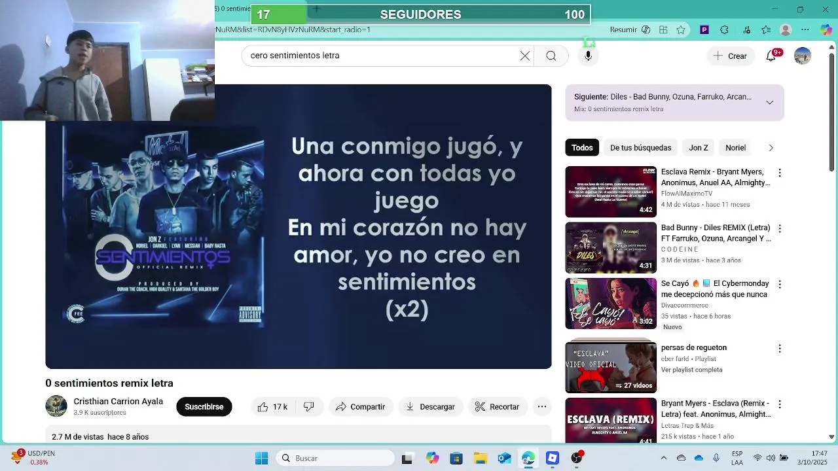The width and height of the screenshot is (838, 471).
Task: Click Edge browser icon on taskbar
Action: (528, 458)
